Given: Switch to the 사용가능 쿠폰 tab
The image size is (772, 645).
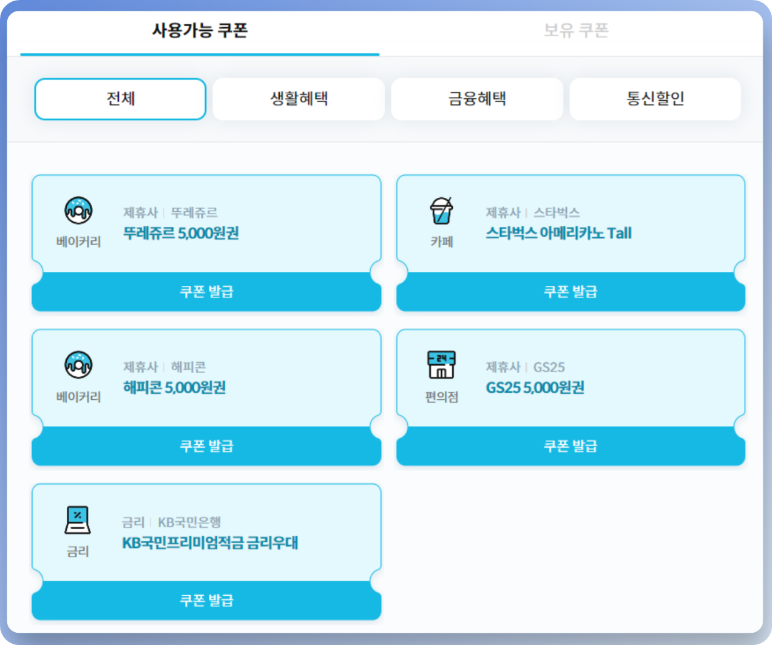Looking at the screenshot, I should 200,30.
